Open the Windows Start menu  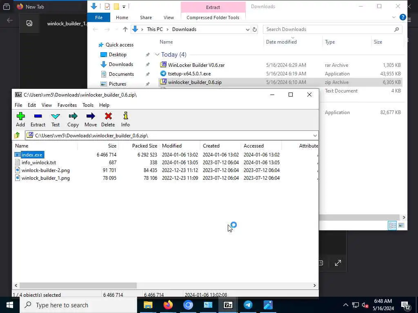click(x=10, y=305)
